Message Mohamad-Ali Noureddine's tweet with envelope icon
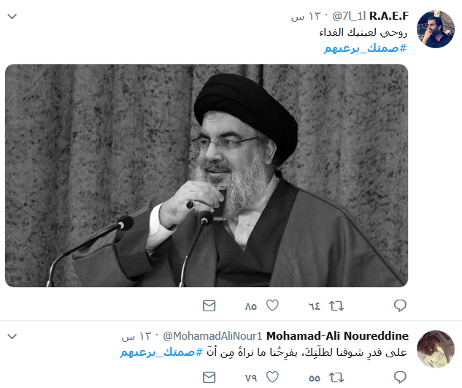The height and width of the screenshot is (388, 462). [209, 377]
